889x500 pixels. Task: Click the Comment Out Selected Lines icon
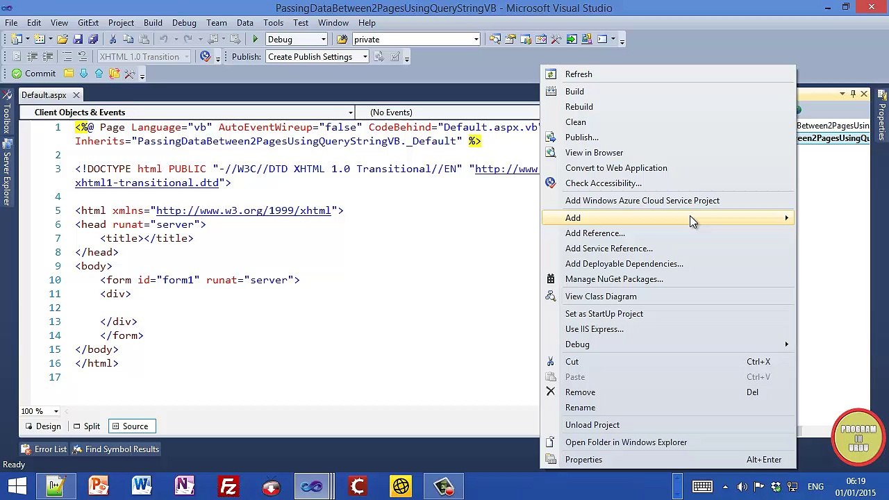pyautogui.click(x=67, y=57)
